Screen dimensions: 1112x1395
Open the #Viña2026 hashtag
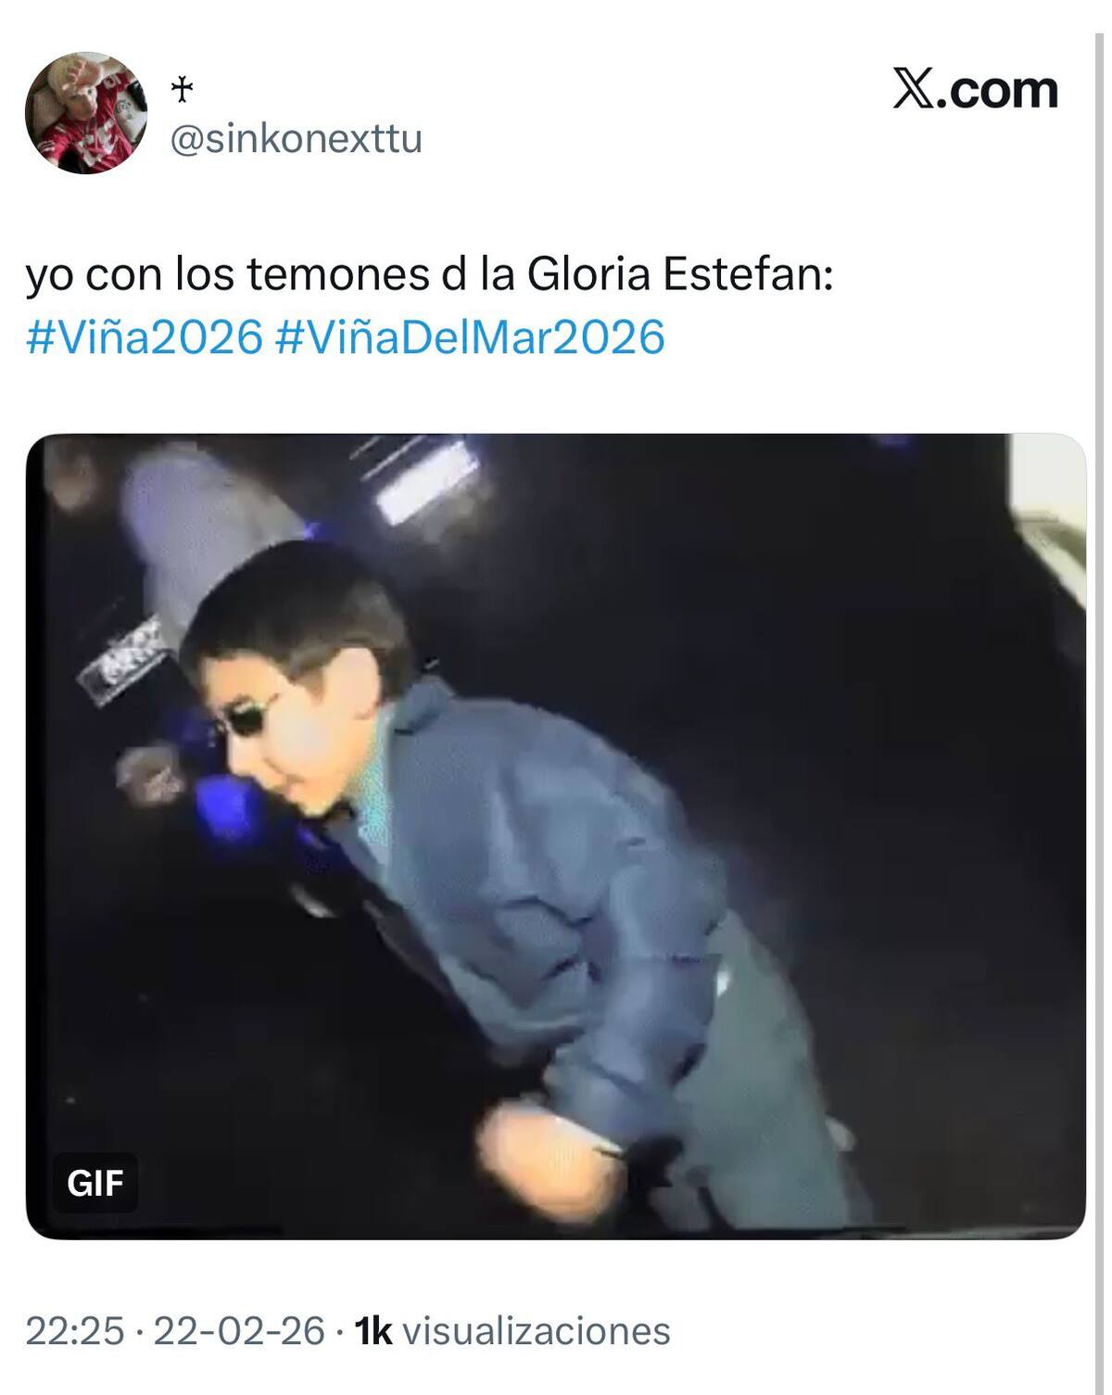[145, 336]
